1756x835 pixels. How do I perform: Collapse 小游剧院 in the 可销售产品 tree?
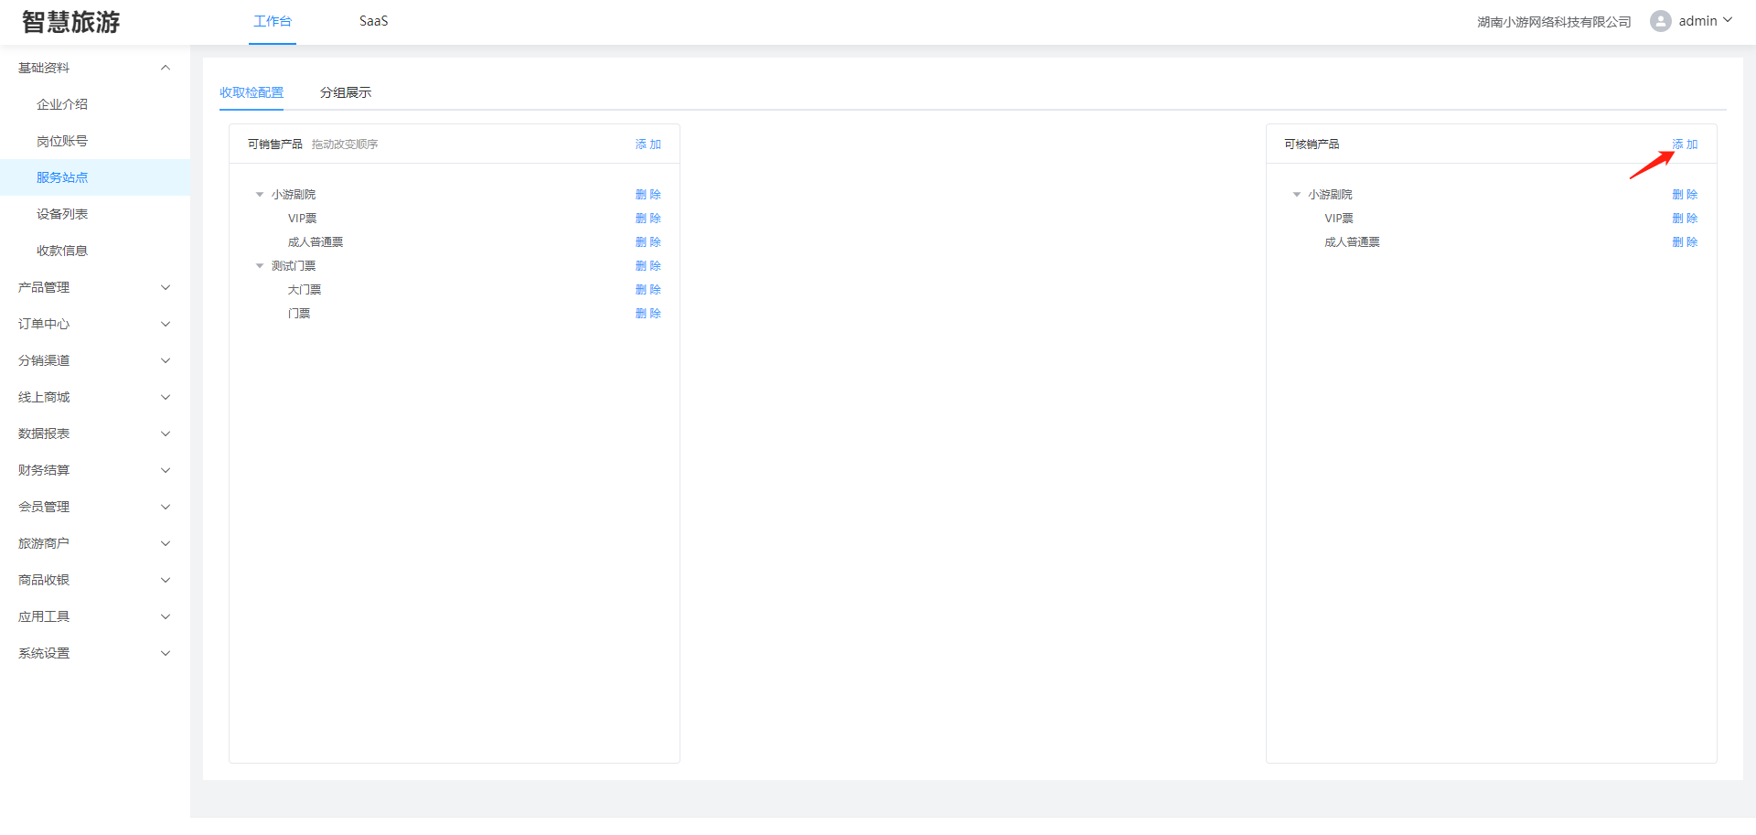[260, 195]
